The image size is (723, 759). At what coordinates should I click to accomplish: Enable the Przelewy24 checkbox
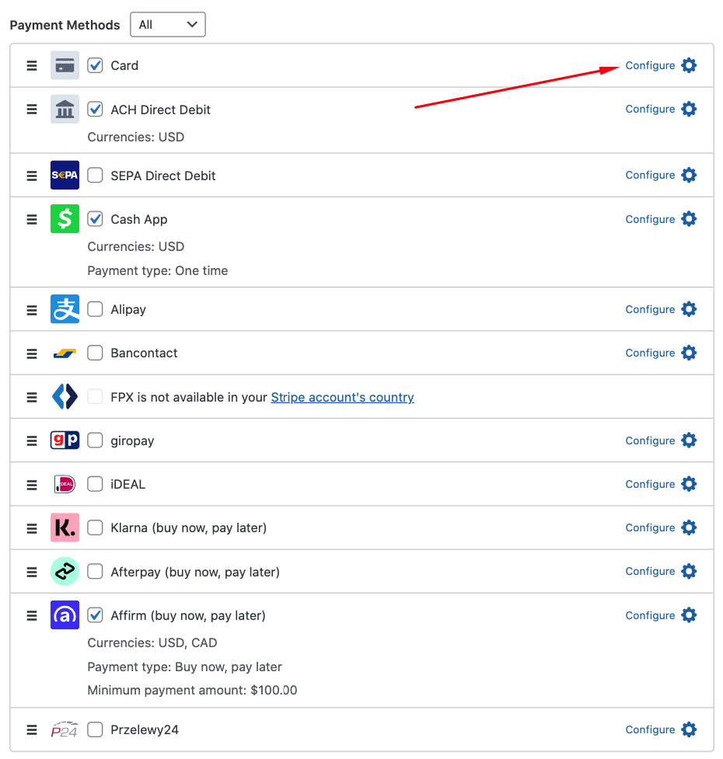[95, 729]
